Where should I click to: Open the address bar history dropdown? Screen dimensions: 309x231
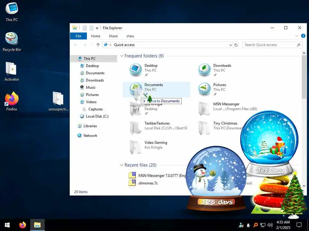[x=231, y=45]
